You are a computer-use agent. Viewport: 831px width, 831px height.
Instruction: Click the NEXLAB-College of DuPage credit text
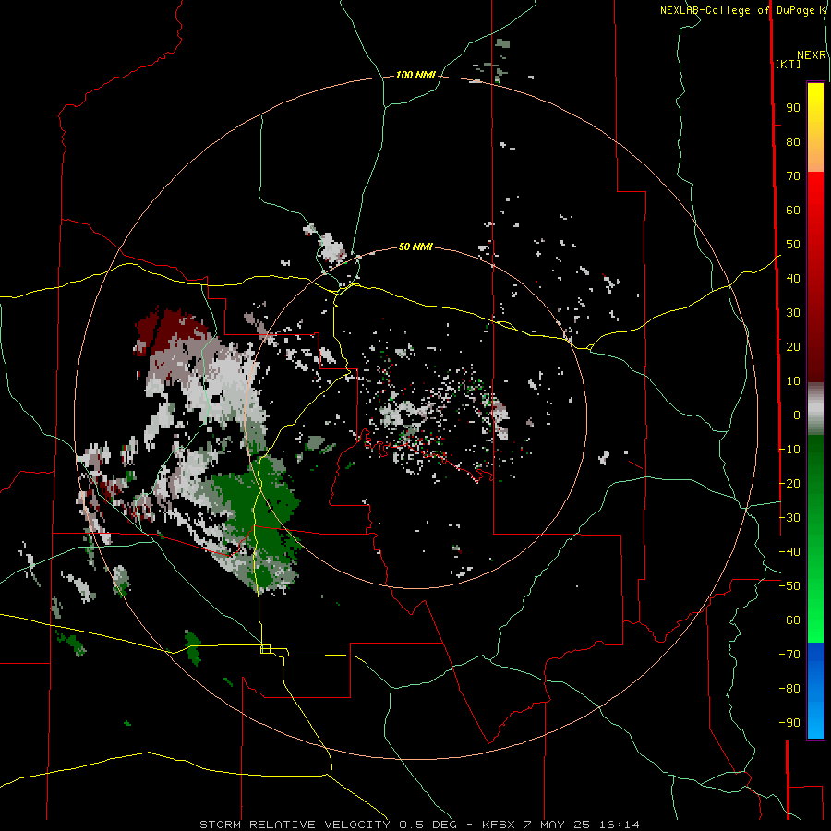click(737, 10)
